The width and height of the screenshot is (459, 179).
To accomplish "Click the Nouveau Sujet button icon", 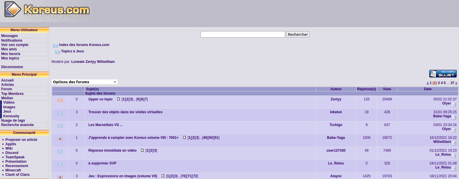I will [x=443, y=74].
